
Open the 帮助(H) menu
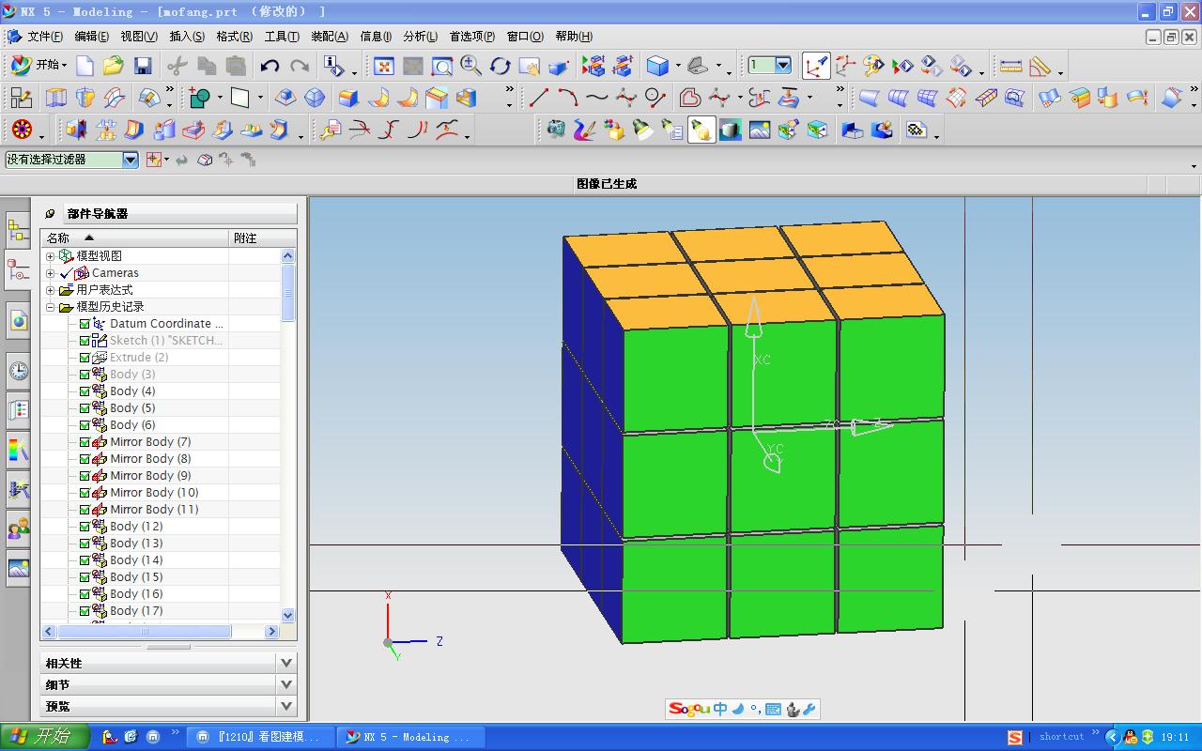point(574,37)
